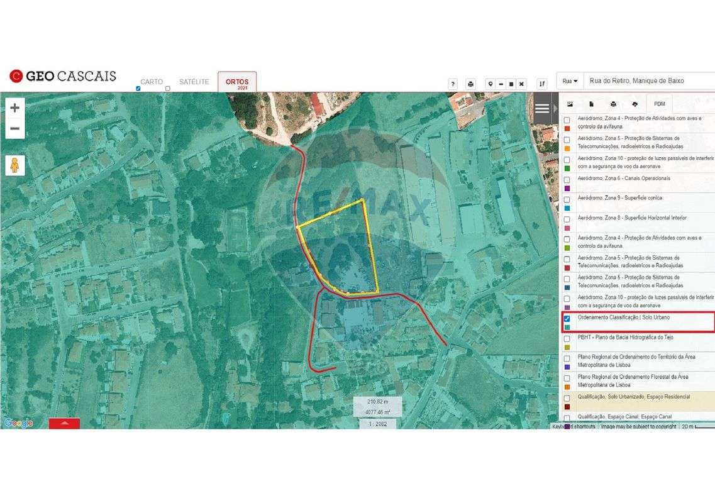Click the pink swatch of Zona 8 layer
This screenshot has width=715, height=503.
tap(567, 228)
